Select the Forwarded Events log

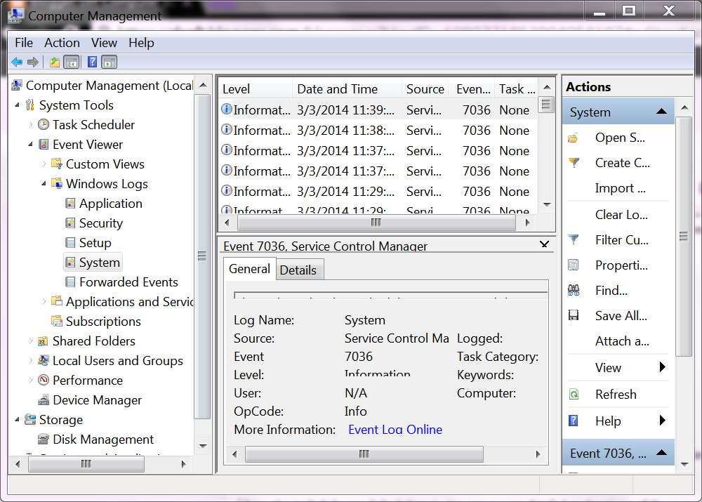coord(128,282)
